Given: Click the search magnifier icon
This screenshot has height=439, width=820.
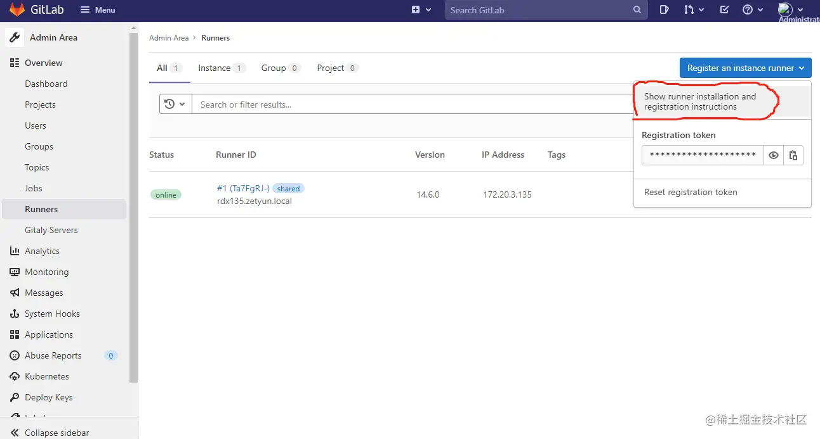Looking at the screenshot, I should [637, 10].
